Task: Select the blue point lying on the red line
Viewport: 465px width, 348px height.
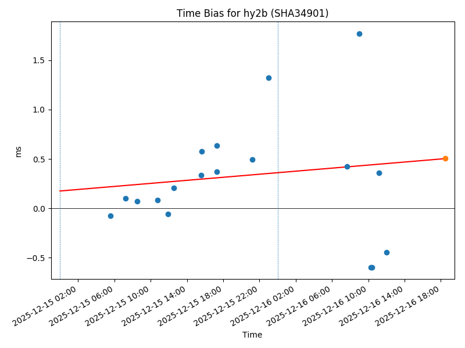Action: pos(347,166)
